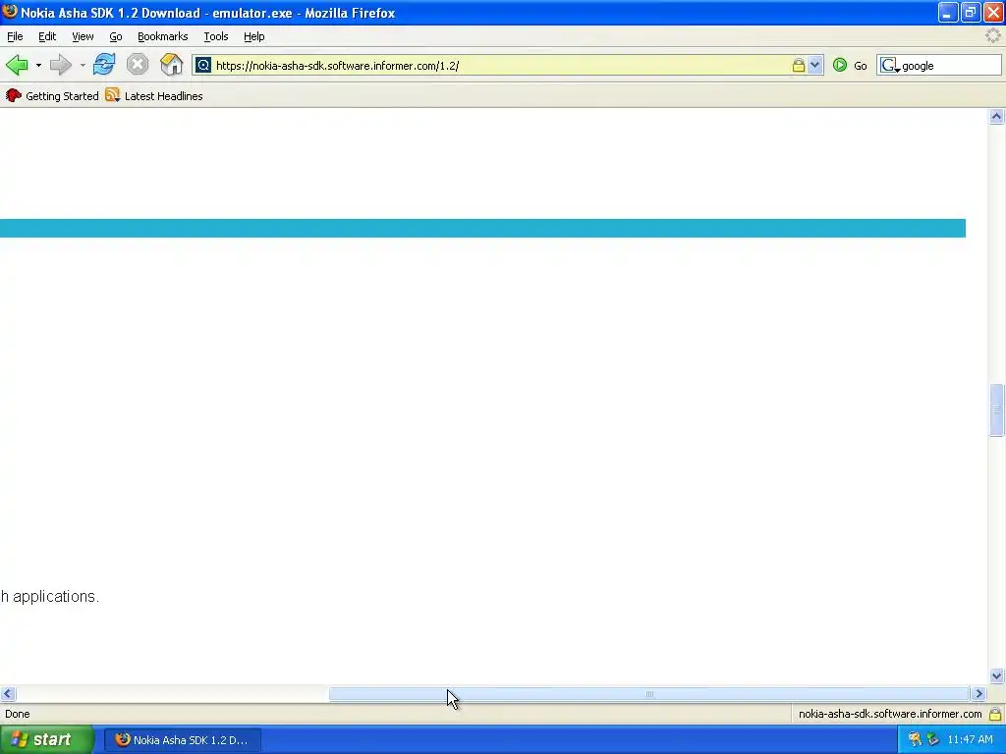Image resolution: width=1006 pixels, height=754 pixels.
Task: Click the status bar domain nokia-asha-sdk.software.informer.com
Action: [x=890, y=714]
